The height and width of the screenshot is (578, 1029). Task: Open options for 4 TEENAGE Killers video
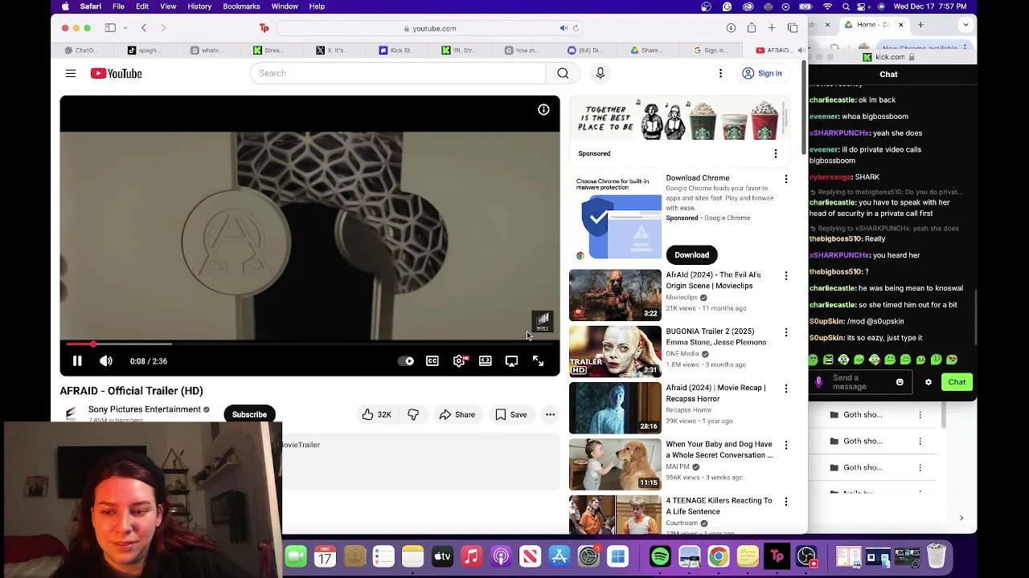coord(786,501)
